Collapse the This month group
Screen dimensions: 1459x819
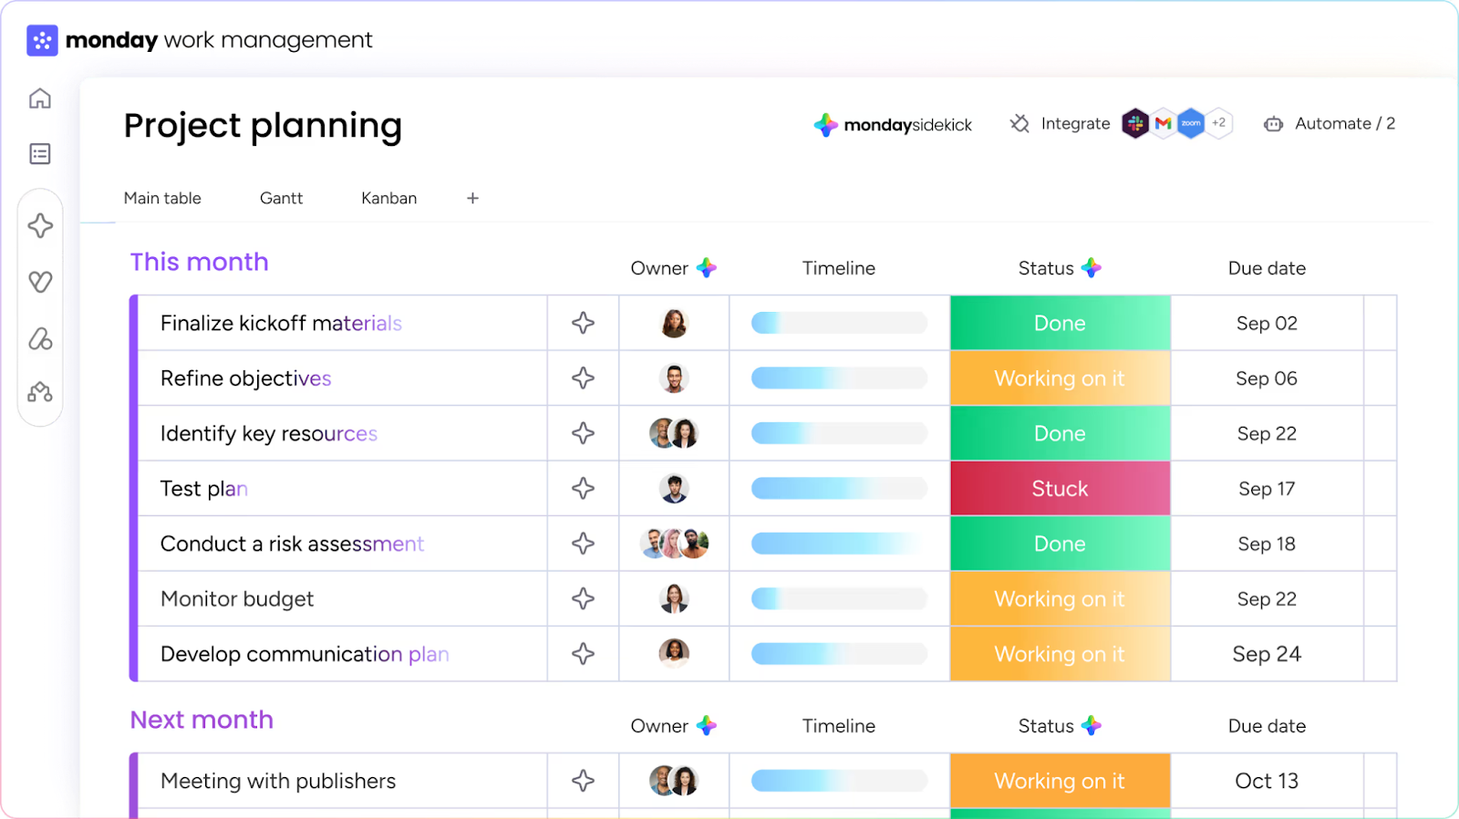199,263
